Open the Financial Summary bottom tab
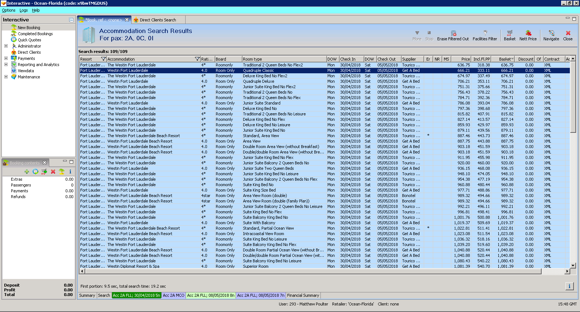This screenshot has height=312, width=580. (303, 295)
